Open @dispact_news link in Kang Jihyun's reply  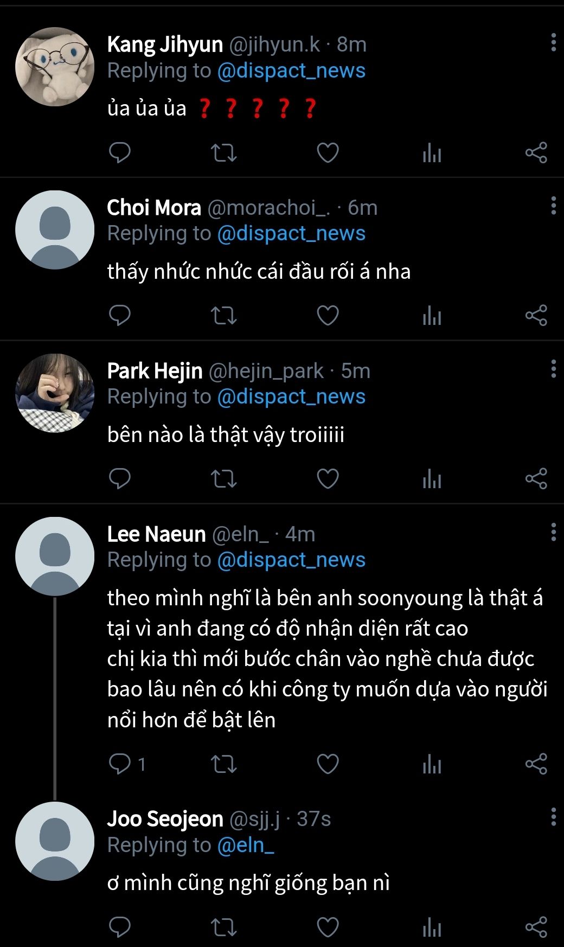point(291,71)
